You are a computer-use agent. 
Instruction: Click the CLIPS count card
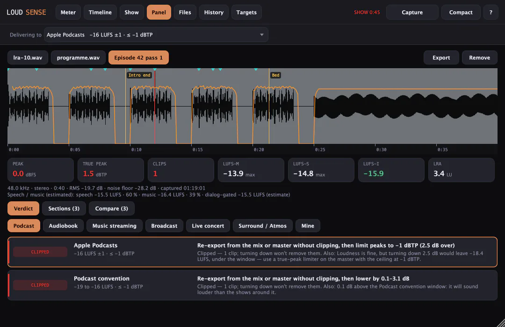tap(181, 170)
